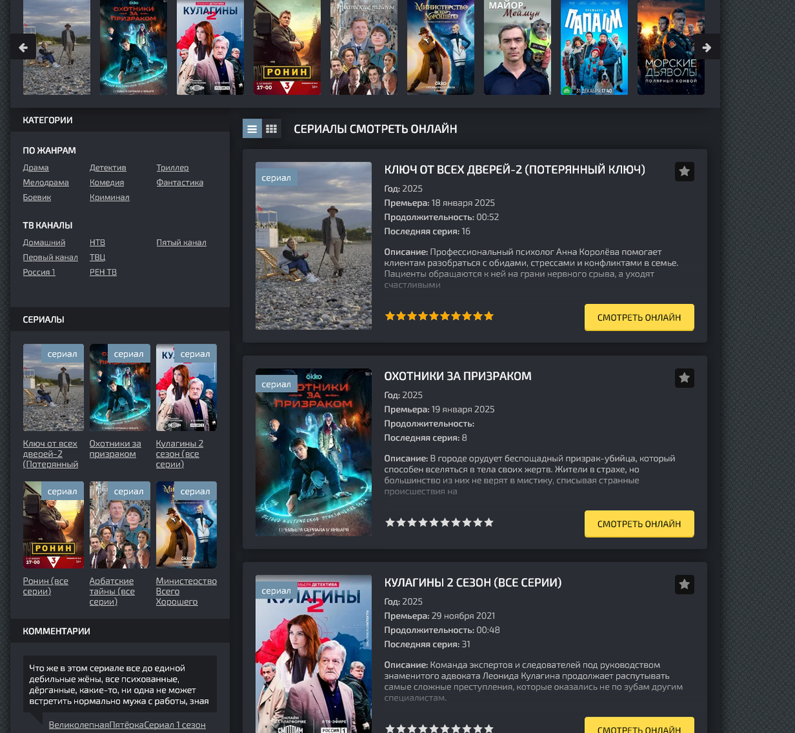Open main poster of Кулагины 2 сезон
Viewport: 795px width, 733px height.
[x=313, y=654]
